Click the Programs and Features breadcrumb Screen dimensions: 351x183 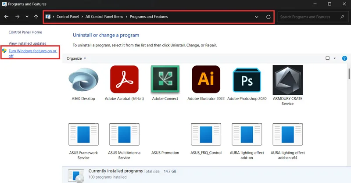tap(149, 17)
